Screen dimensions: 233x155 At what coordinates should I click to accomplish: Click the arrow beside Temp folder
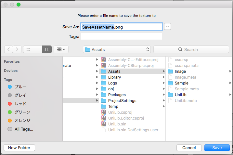tap(163, 106)
